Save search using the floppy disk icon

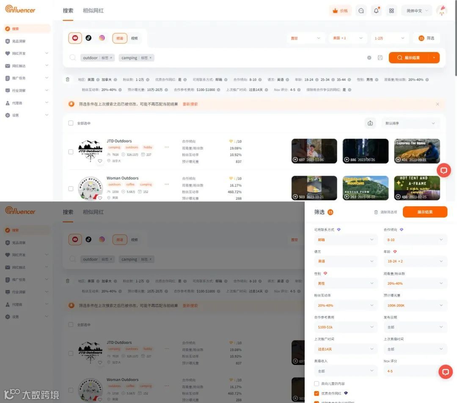pyautogui.click(x=380, y=58)
